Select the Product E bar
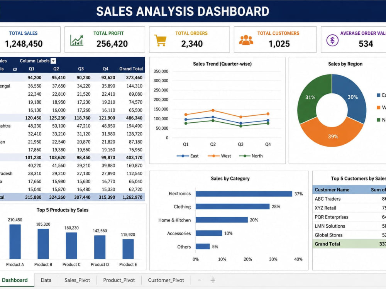The width and height of the screenshot is (386, 289). point(128,249)
